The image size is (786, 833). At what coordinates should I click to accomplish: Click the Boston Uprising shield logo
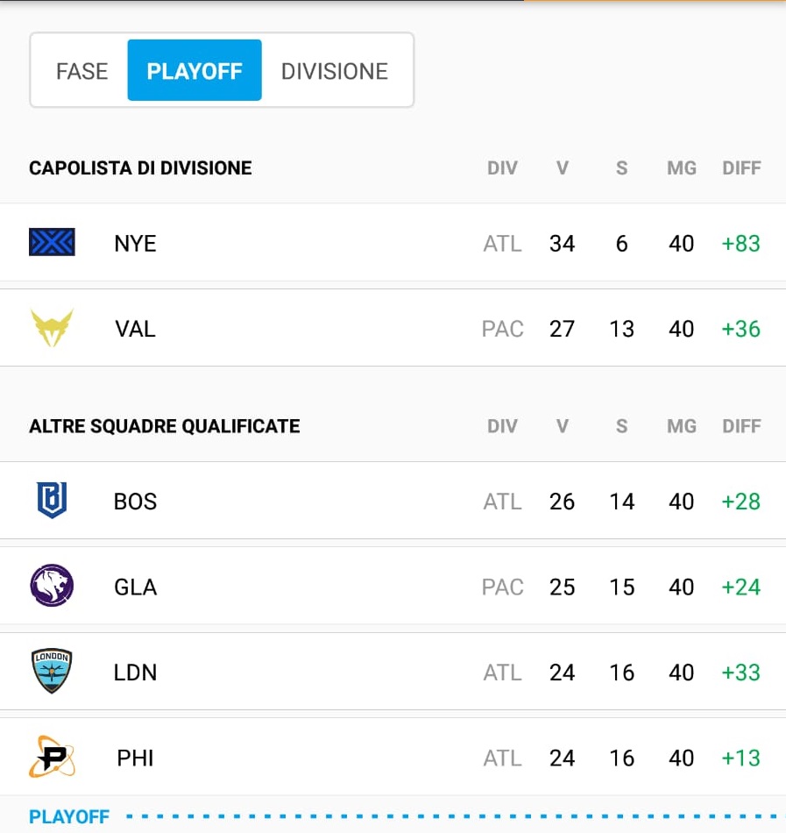52,501
